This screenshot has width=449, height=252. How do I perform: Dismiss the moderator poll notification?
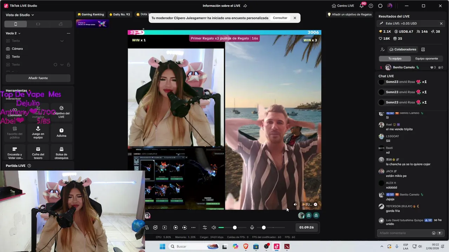[295, 18]
